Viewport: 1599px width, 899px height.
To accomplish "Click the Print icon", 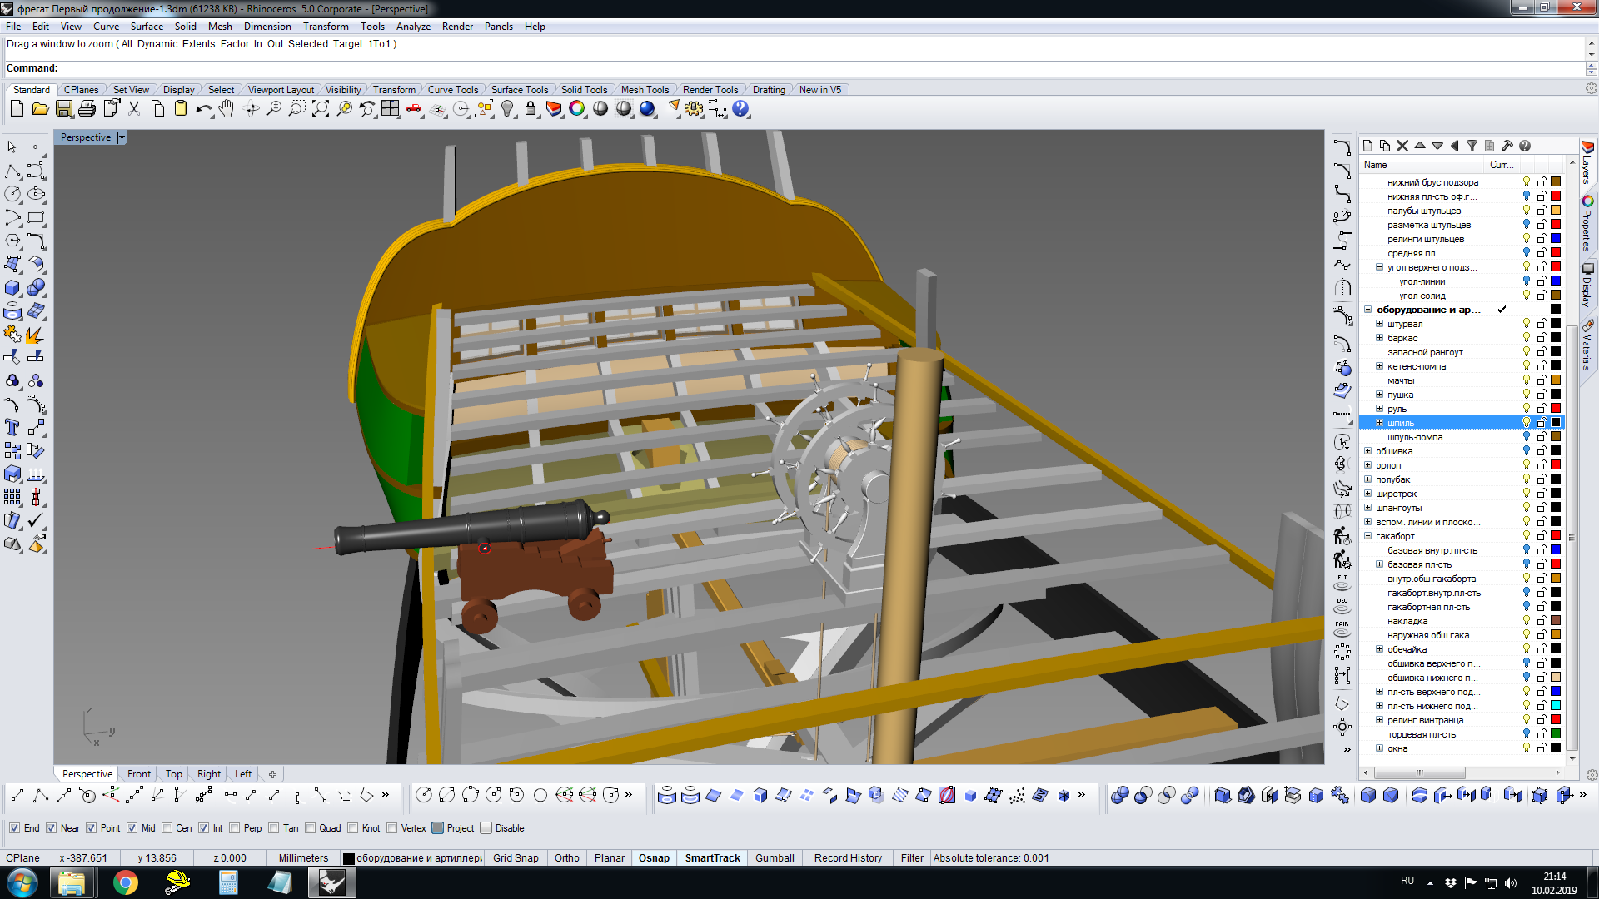I will [87, 109].
